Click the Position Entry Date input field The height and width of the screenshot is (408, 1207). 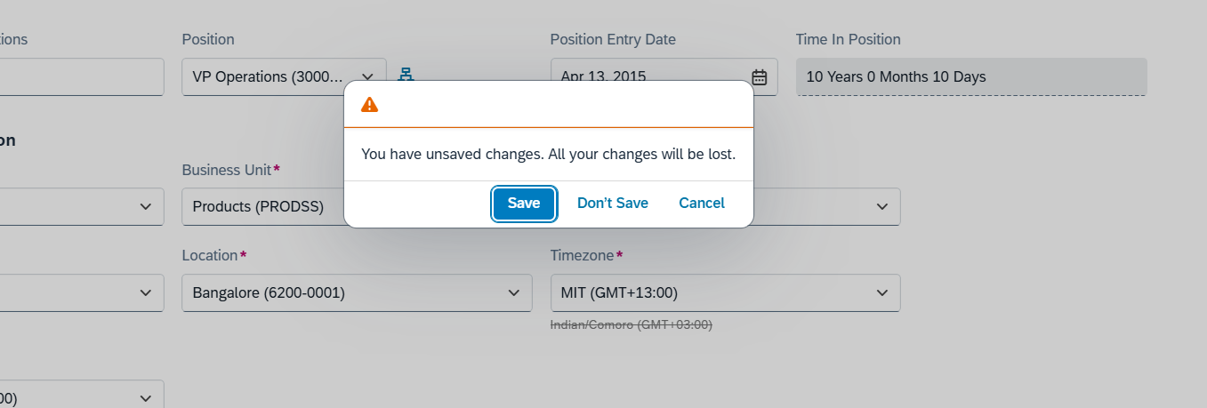point(664,76)
